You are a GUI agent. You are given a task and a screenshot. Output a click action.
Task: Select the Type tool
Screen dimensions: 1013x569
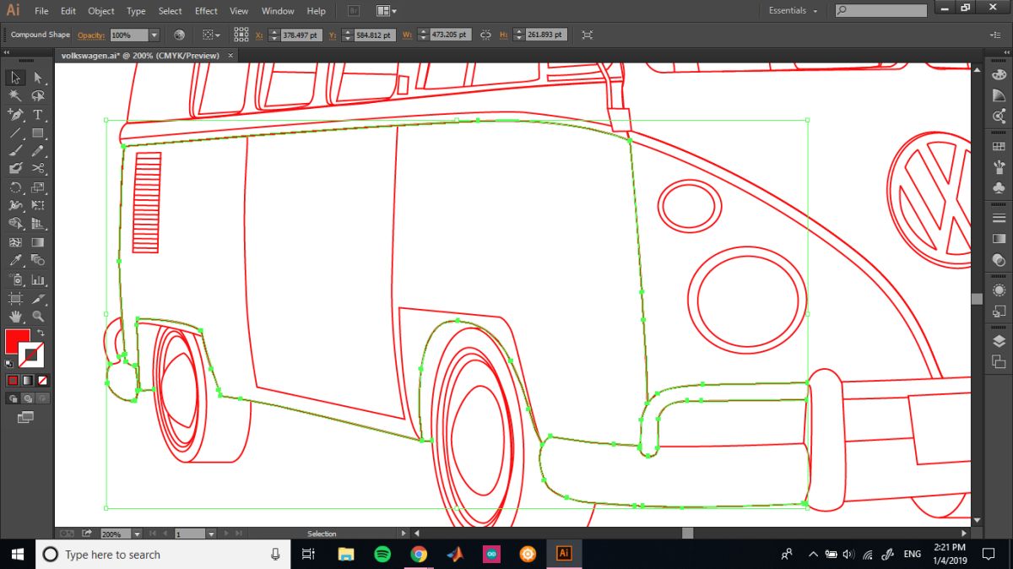(x=38, y=115)
